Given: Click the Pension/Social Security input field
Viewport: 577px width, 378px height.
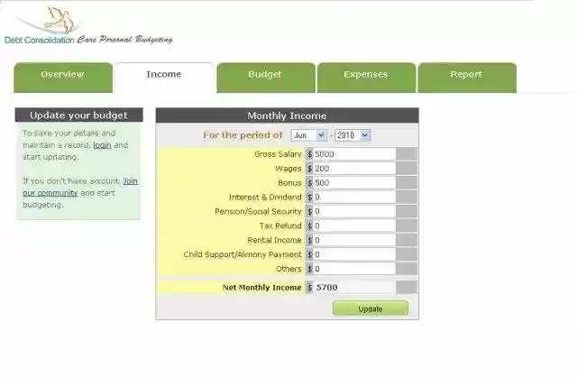Looking at the screenshot, I should pyautogui.click(x=354, y=212).
